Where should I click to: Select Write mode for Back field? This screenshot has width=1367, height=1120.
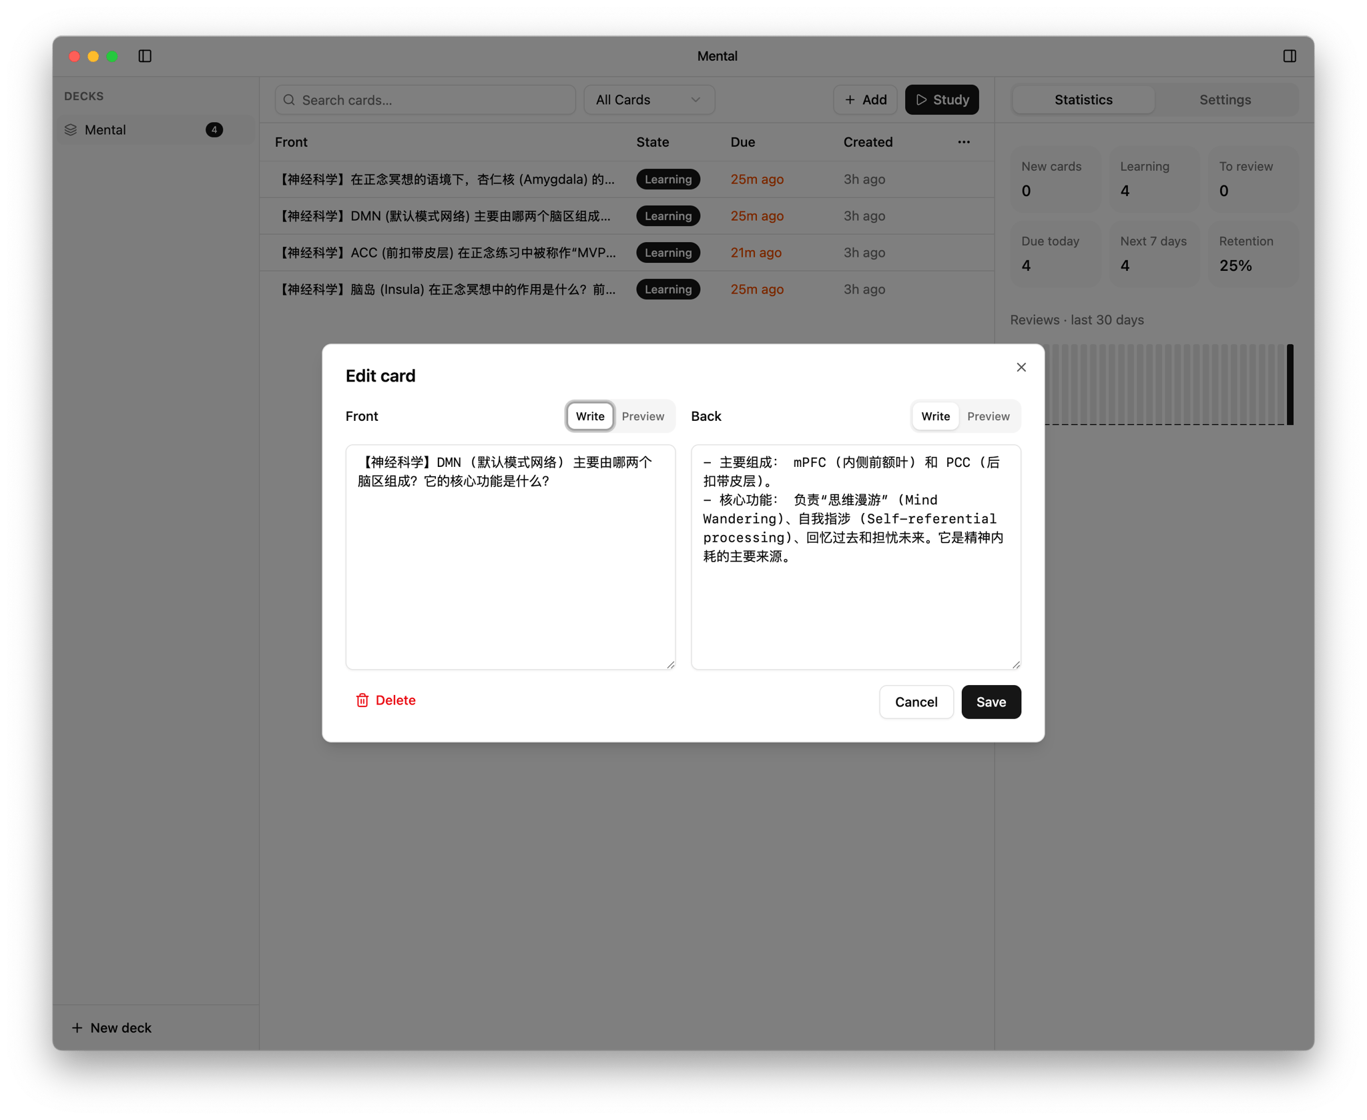coord(935,416)
